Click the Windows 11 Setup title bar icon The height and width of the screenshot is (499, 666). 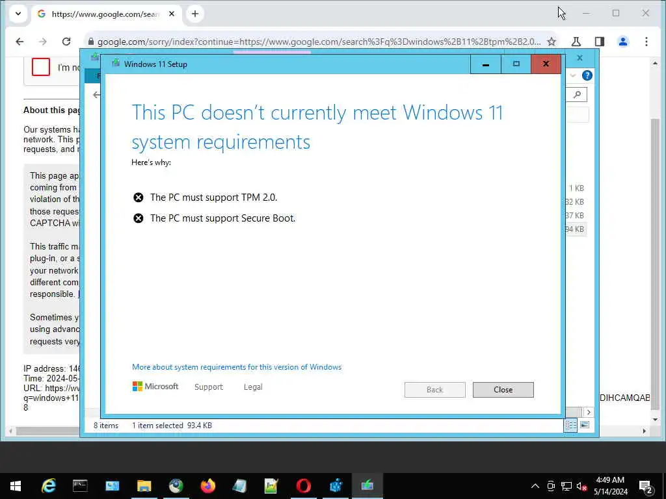115,64
